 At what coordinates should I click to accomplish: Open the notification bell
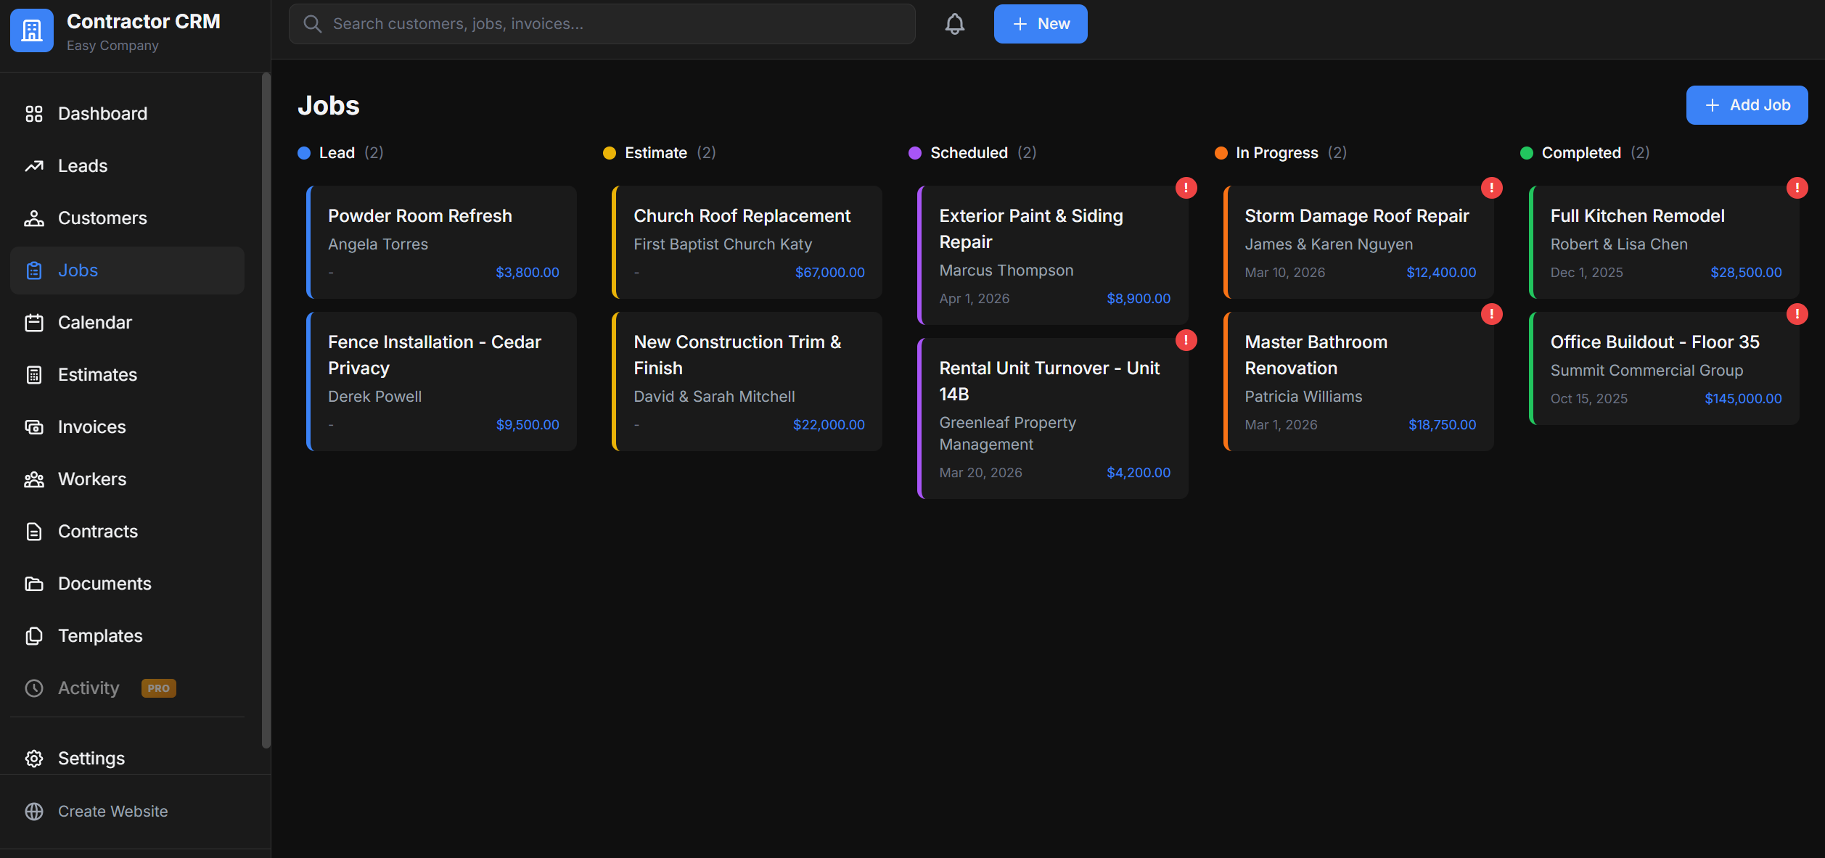coord(954,23)
